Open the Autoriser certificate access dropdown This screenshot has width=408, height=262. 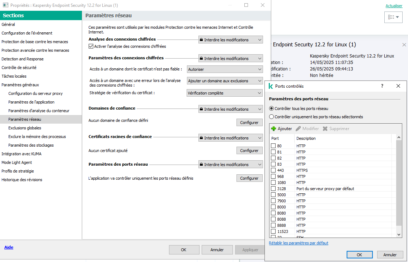(225, 69)
